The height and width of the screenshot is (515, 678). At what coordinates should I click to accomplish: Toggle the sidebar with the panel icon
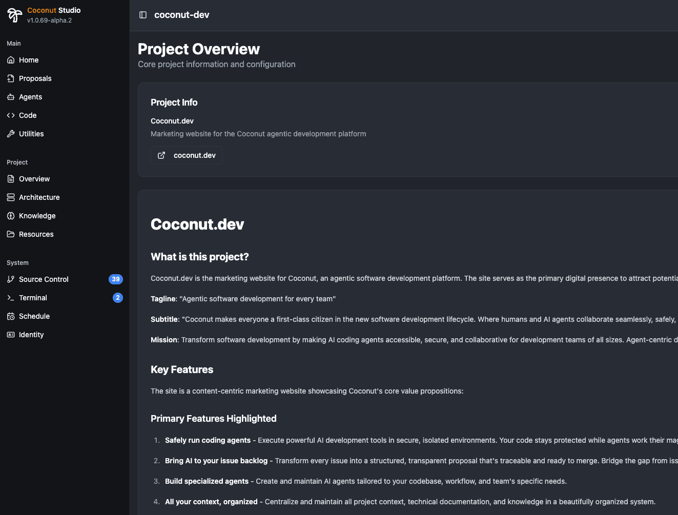pos(142,15)
